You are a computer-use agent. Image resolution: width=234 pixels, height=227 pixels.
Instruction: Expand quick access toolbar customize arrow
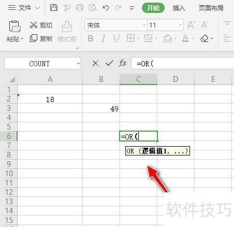(x=131, y=8)
